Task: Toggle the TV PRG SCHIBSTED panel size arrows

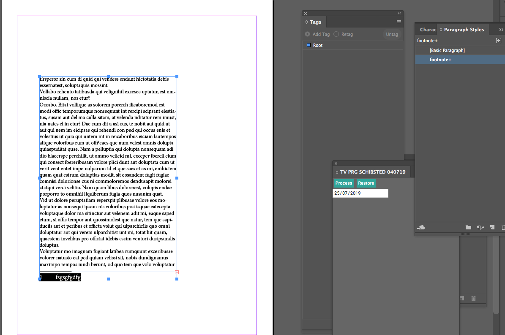Action: click(x=337, y=172)
